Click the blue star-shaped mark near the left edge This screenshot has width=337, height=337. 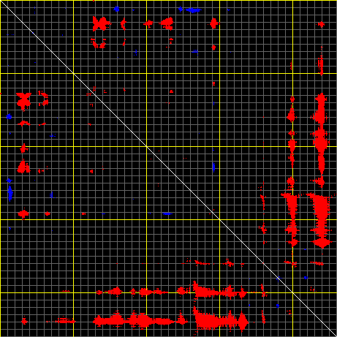[x=9, y=116]
